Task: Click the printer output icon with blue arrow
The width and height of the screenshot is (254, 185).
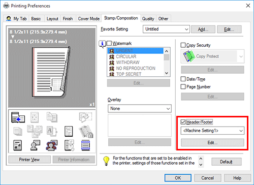Action: click(x=18, y=117)
